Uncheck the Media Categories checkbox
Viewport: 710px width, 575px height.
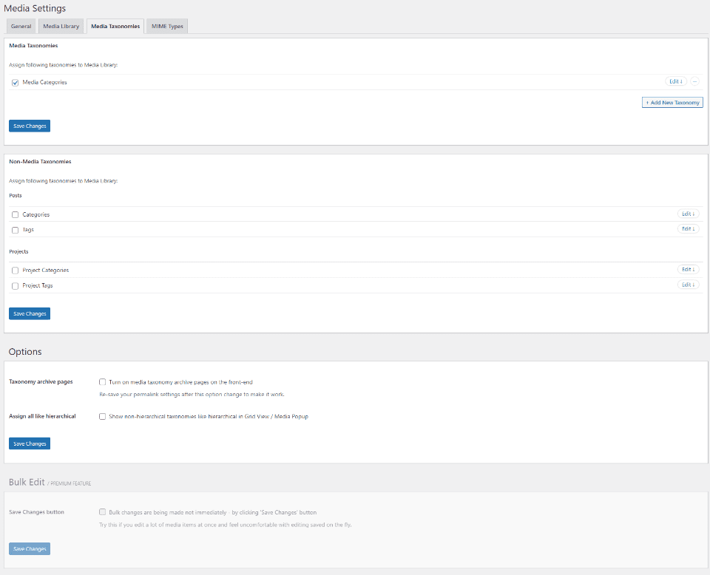pyautogui.click(x=15, y=82)
